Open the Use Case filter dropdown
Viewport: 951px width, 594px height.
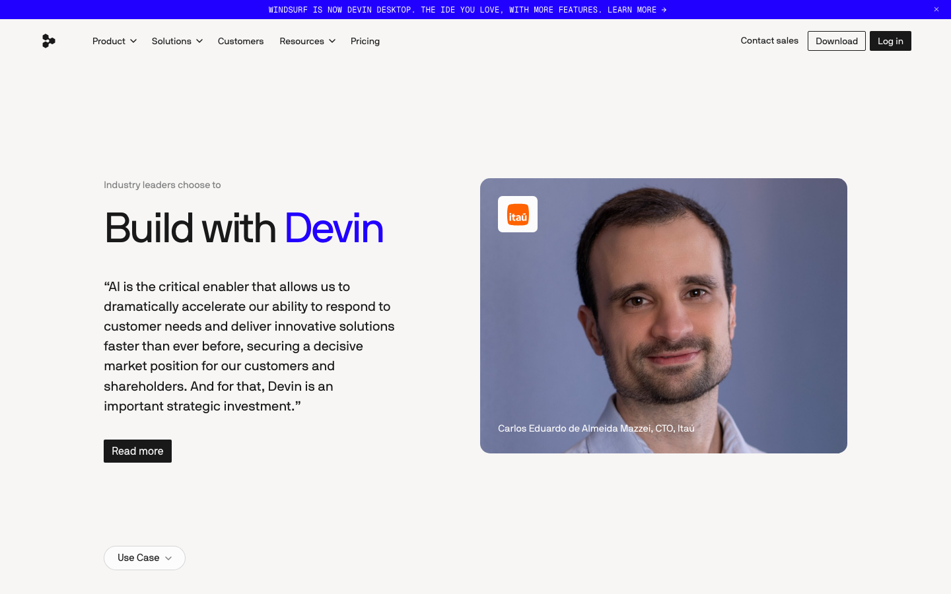tap(145, 558)
